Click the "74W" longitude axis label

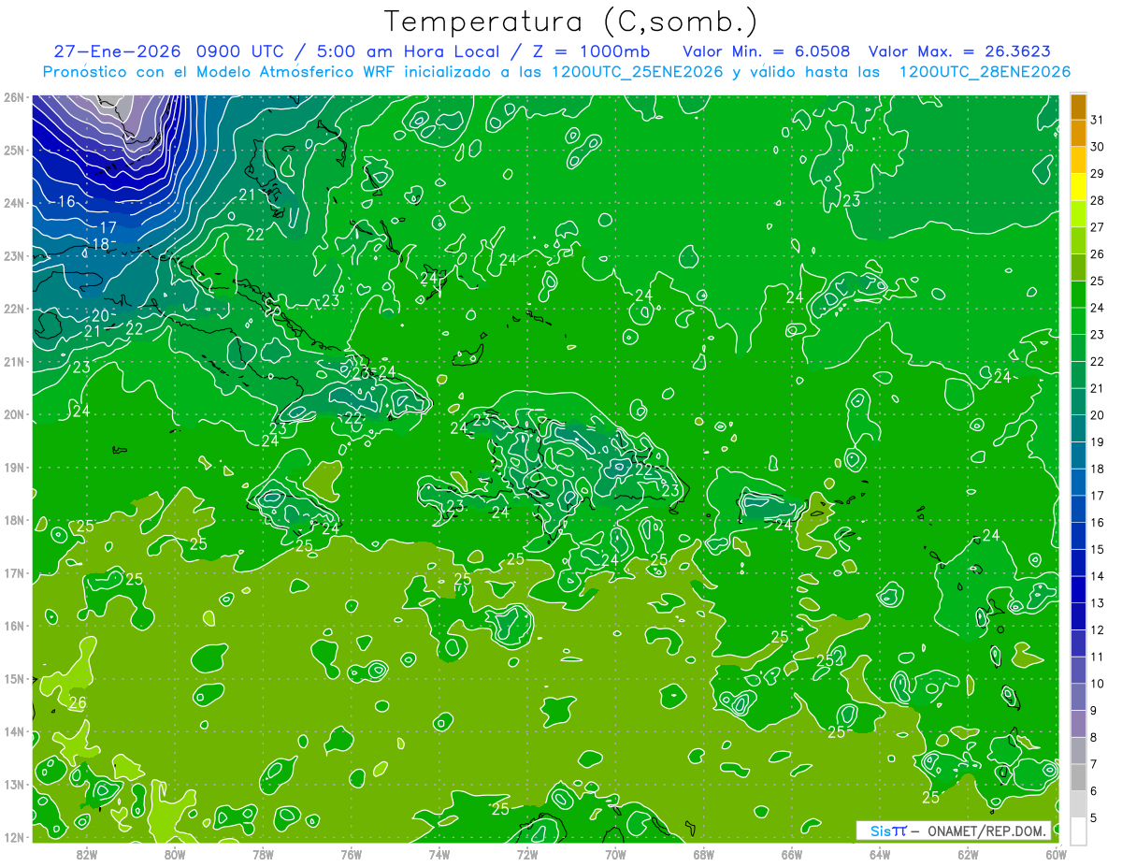click(439, 854)
